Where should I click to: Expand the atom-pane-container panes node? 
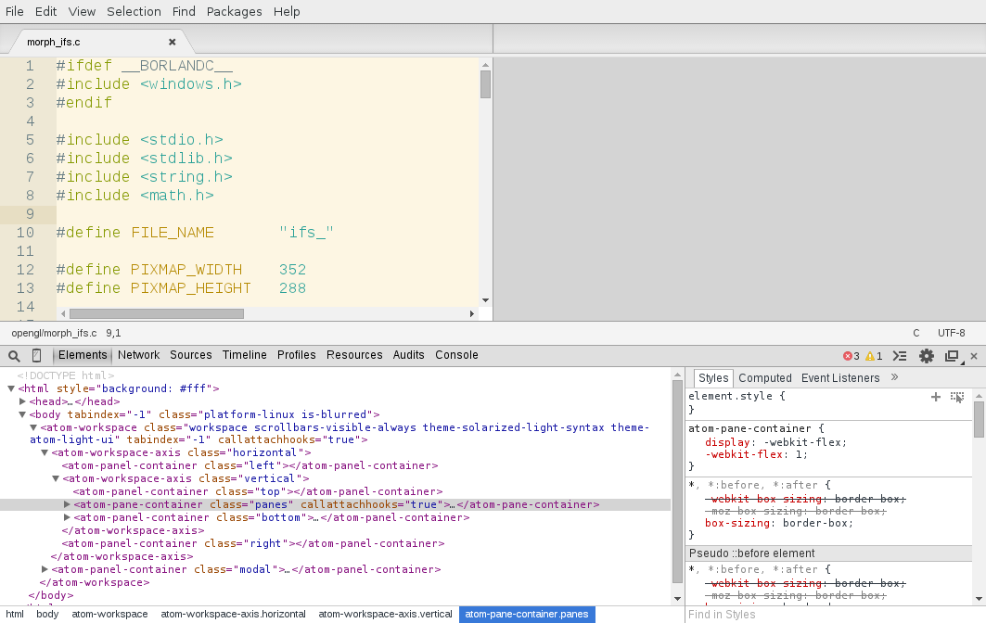67,504
